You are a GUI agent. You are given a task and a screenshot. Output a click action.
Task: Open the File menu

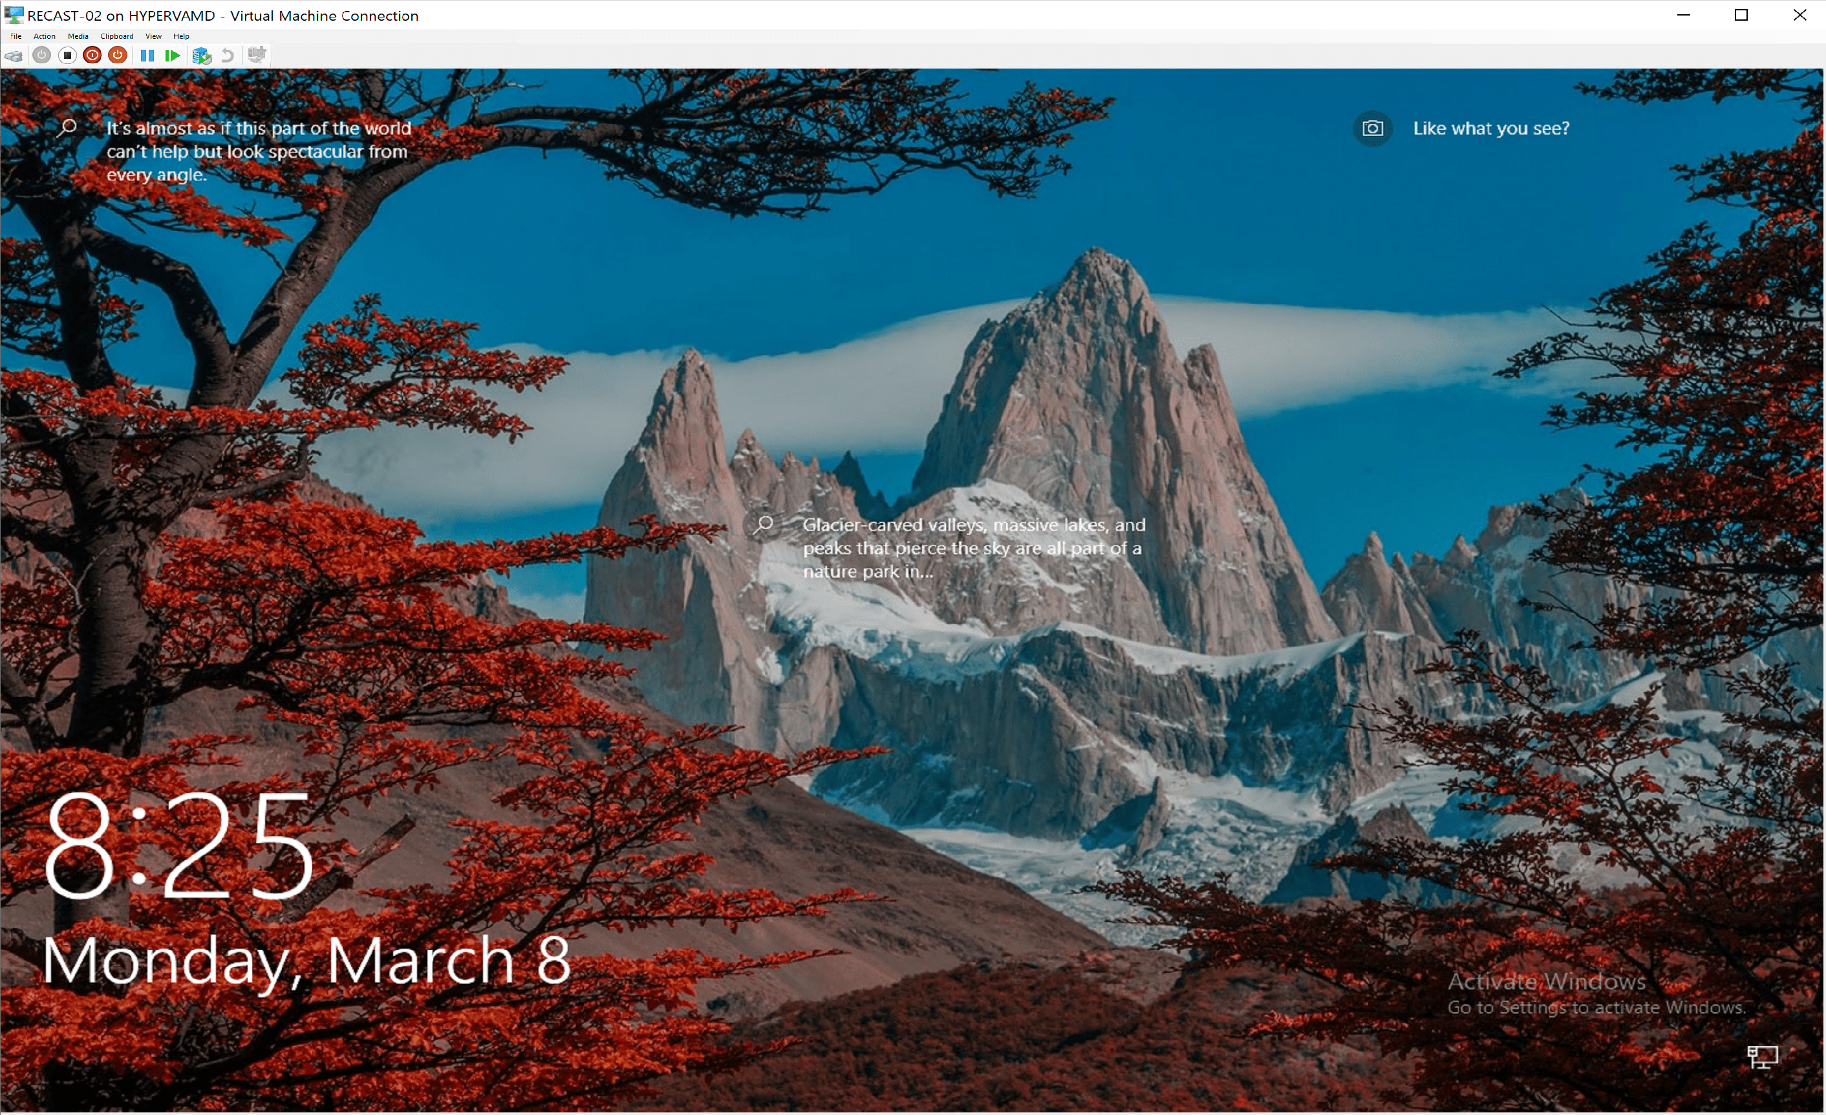[x=16, y=36]
